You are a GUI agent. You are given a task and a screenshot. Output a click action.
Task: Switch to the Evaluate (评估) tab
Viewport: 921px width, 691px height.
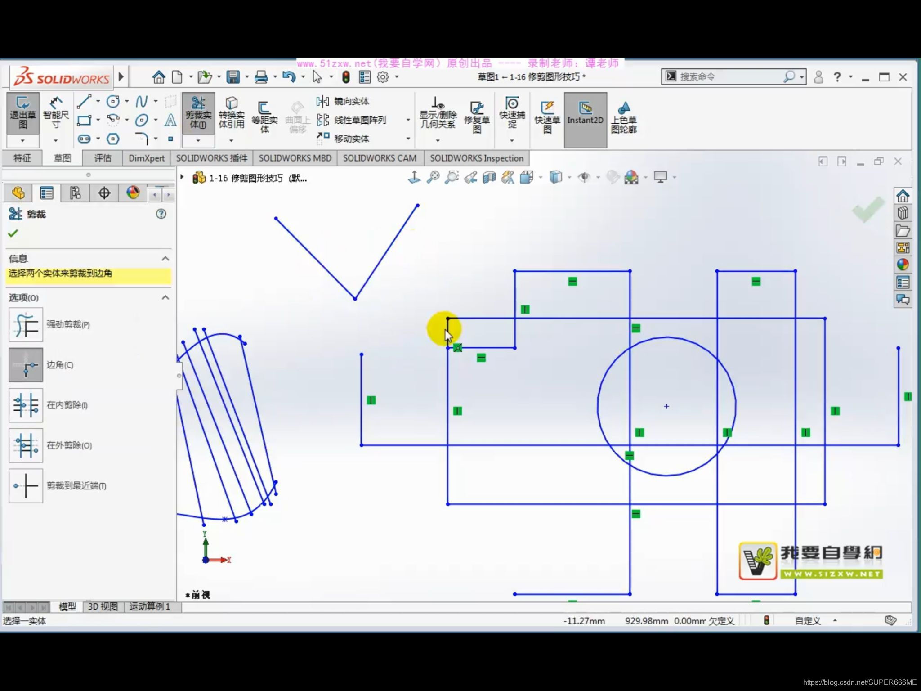click(103, 158)
